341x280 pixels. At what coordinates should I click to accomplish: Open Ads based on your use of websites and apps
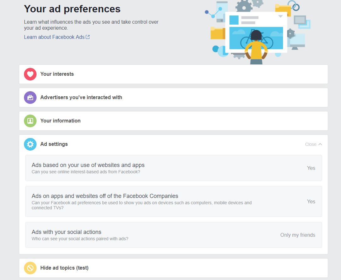point(174,168)
